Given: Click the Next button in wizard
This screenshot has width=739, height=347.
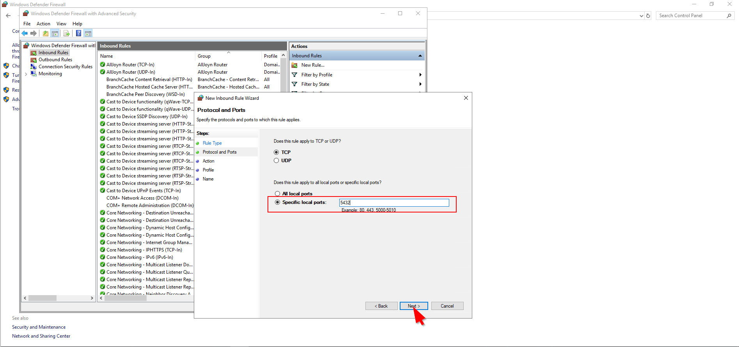Looking at the screenshot, I should click(414, 306).
